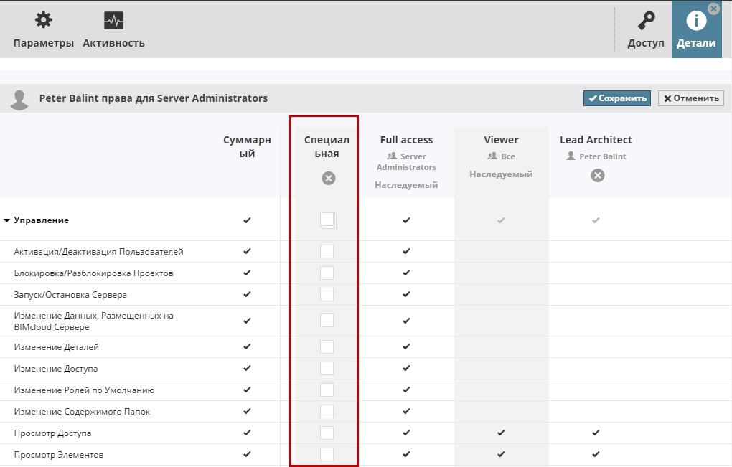Click Наследуемый label under Full access
This screenshot has width=732, height=467.
pos(406,185)
